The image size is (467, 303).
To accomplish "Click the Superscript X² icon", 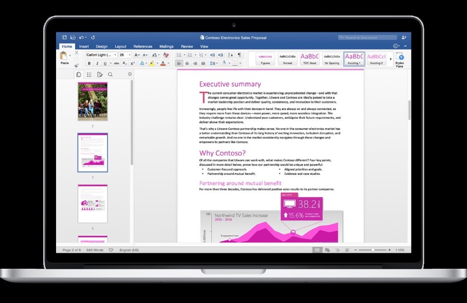I will tap(133, 63).
